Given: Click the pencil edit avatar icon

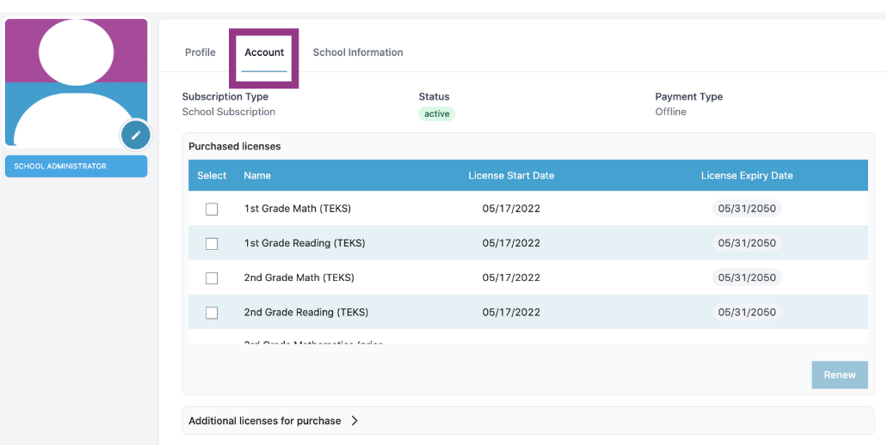Looking at the screenshot, I should 135,135.
